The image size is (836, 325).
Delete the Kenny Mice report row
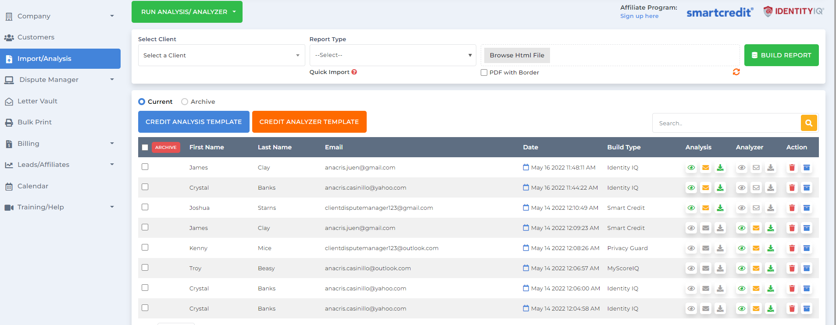click(792, 248)
